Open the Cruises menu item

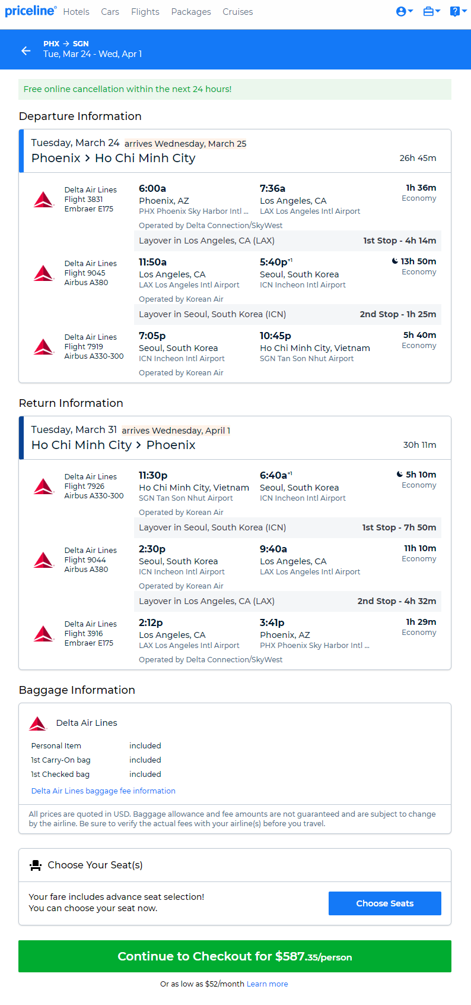tap(238, 12)
